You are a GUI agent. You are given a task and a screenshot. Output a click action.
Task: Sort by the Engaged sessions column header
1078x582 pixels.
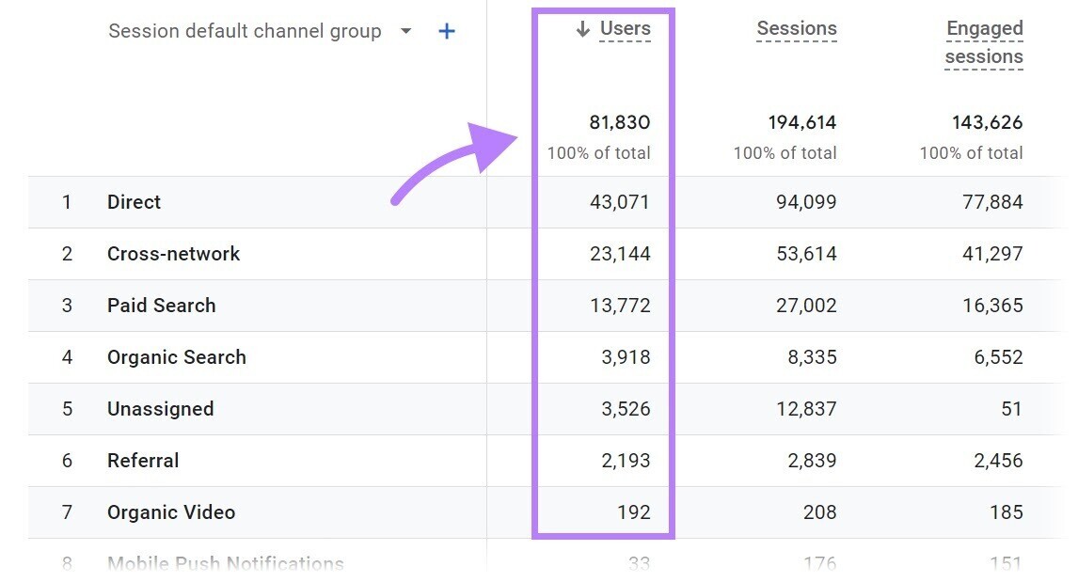(x=984, y=41)
